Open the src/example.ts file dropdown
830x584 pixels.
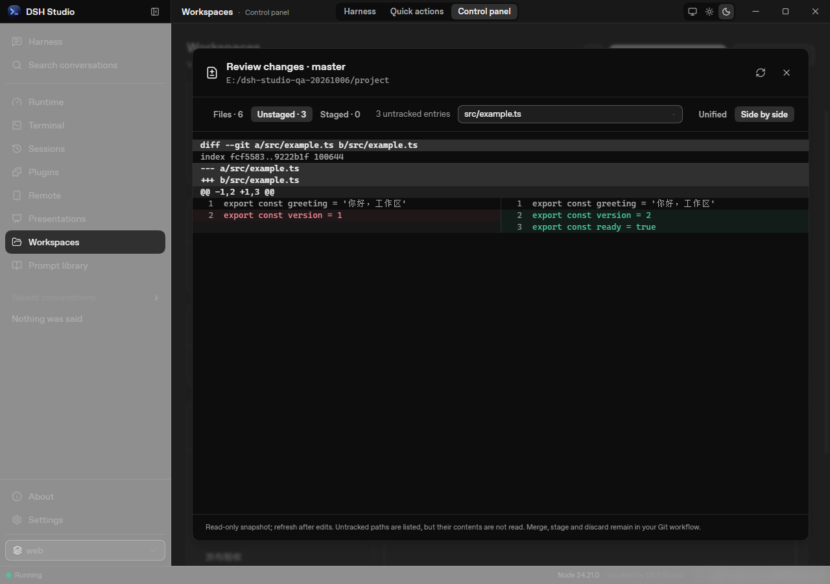point(570,114)
